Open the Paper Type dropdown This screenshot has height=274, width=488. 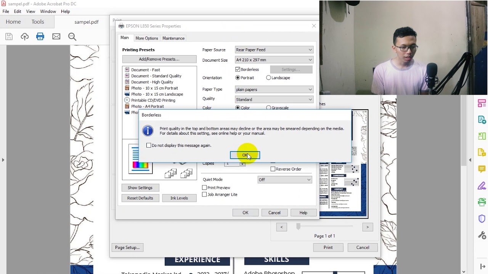point(274,89)
